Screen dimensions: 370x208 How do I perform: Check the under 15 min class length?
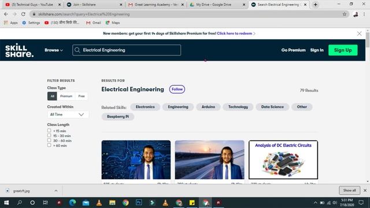pos(49,131)
